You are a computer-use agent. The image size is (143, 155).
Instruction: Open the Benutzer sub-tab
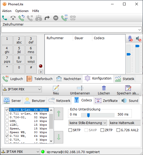(x=35, y=101)
